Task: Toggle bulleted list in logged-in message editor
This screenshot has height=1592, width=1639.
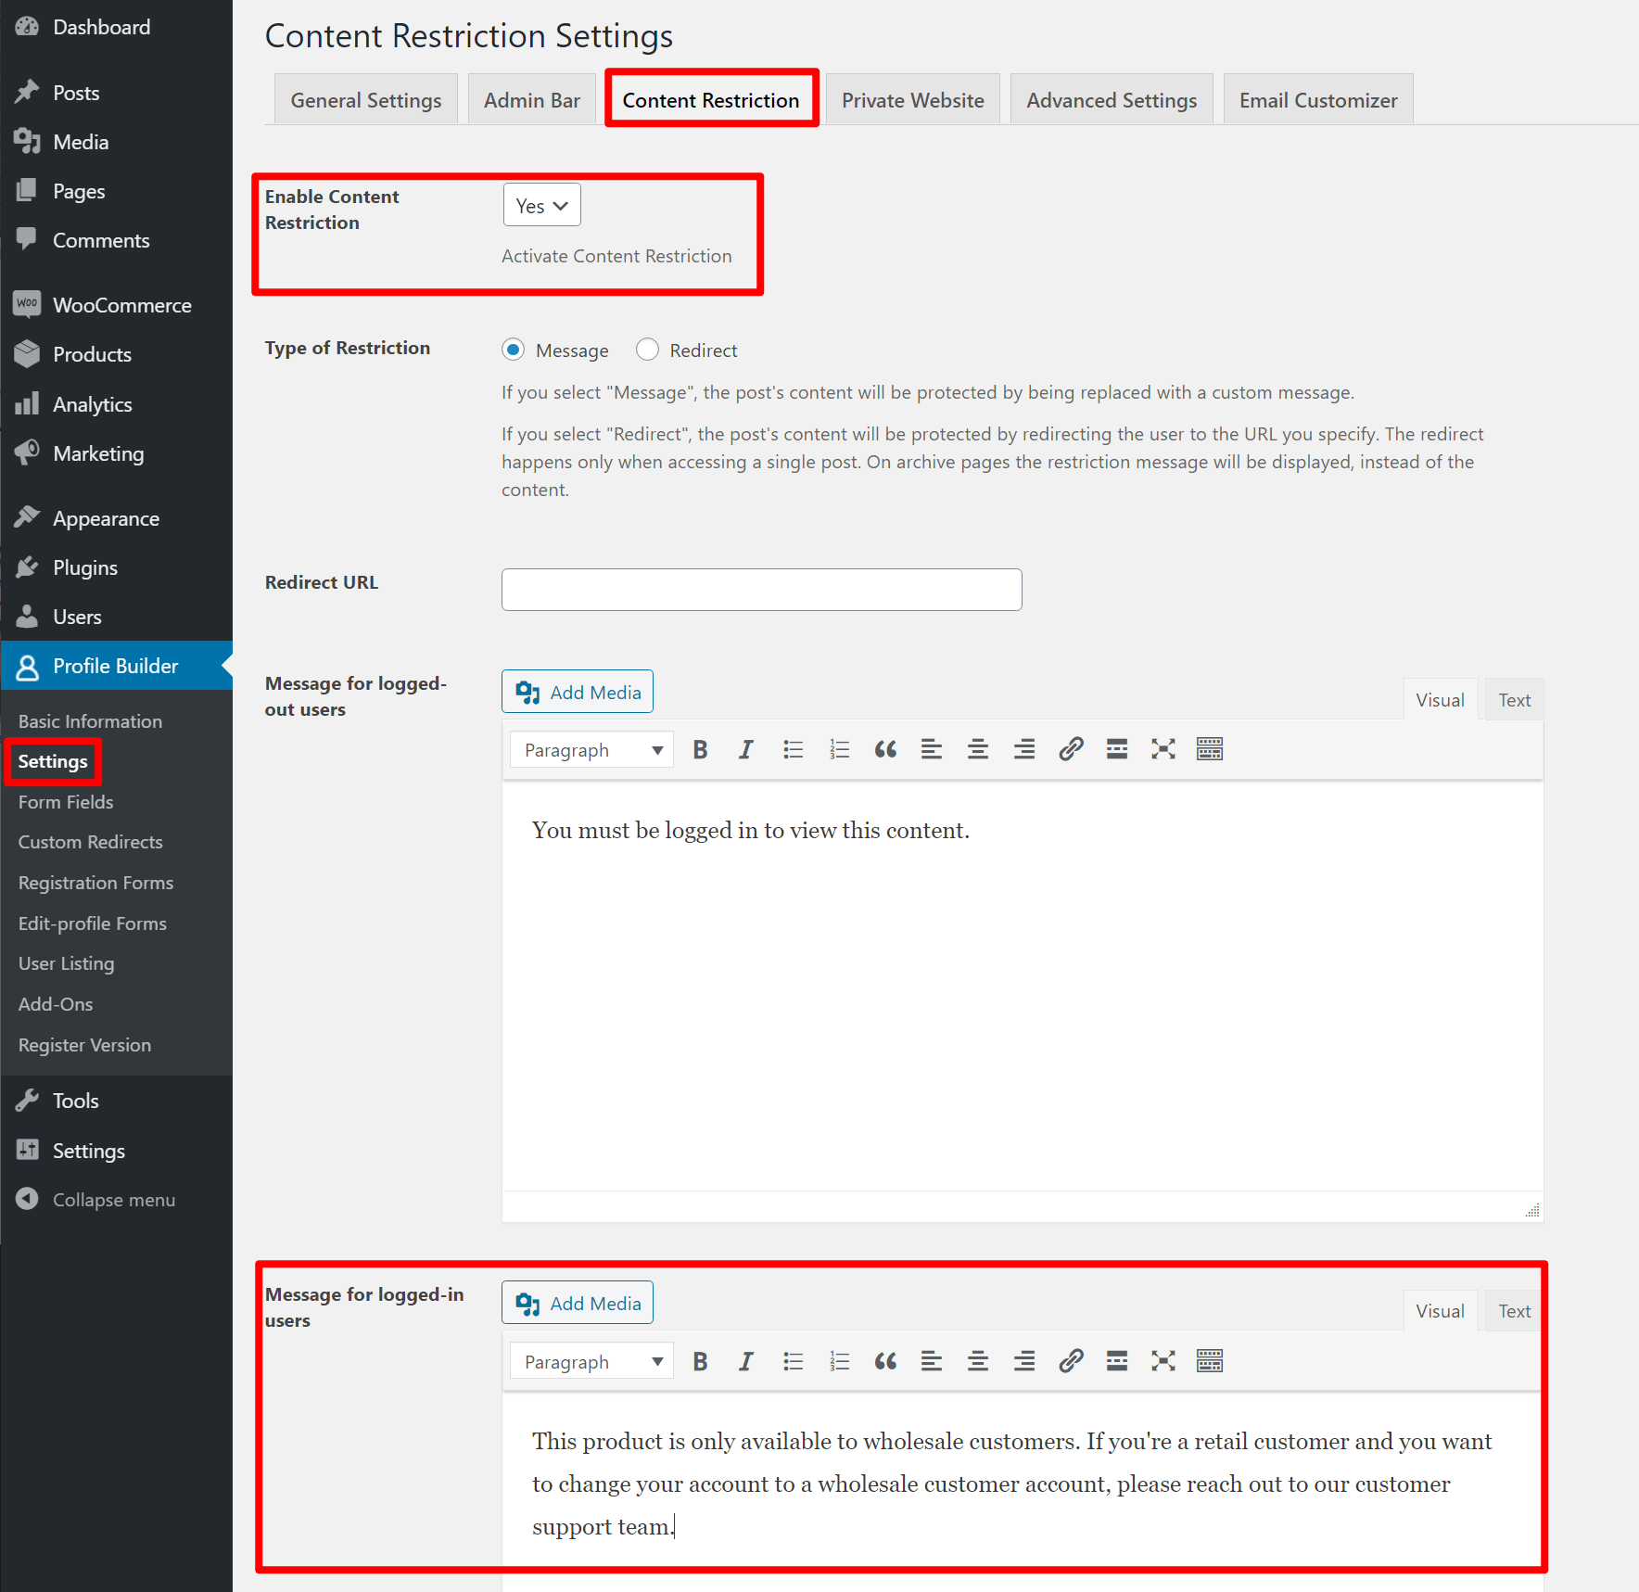Action: [793, 1361]
